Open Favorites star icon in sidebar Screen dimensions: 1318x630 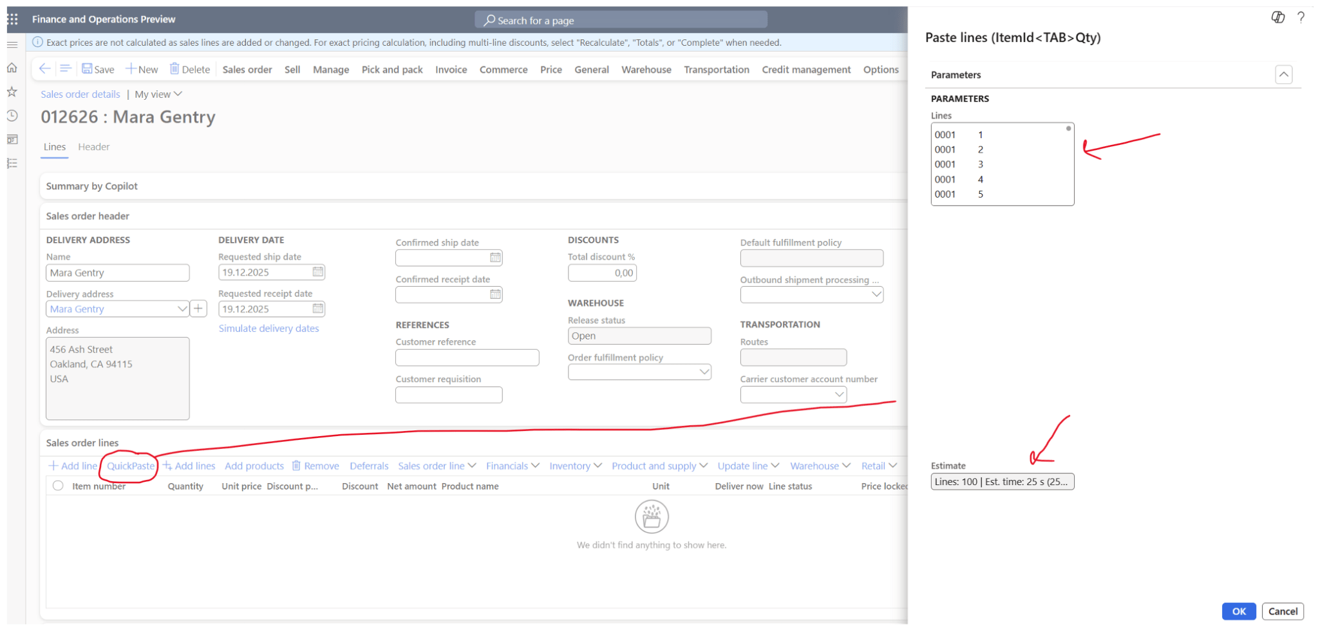pos(12,92)
